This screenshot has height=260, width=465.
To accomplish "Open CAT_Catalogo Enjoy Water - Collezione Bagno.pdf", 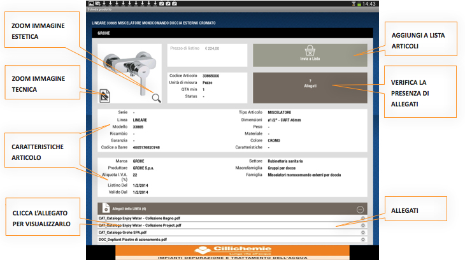I will pos(139,218).
